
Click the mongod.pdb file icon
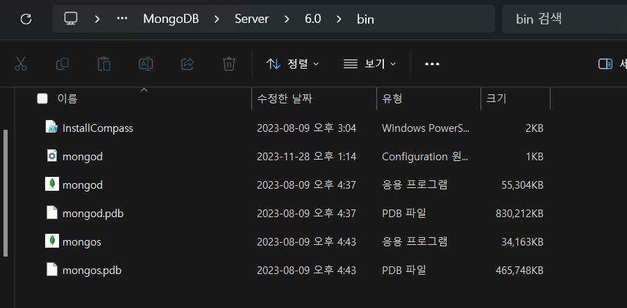(x=51, y=213)
